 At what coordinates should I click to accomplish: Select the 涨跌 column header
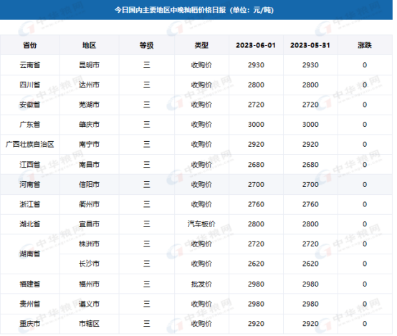coord(365,45)
